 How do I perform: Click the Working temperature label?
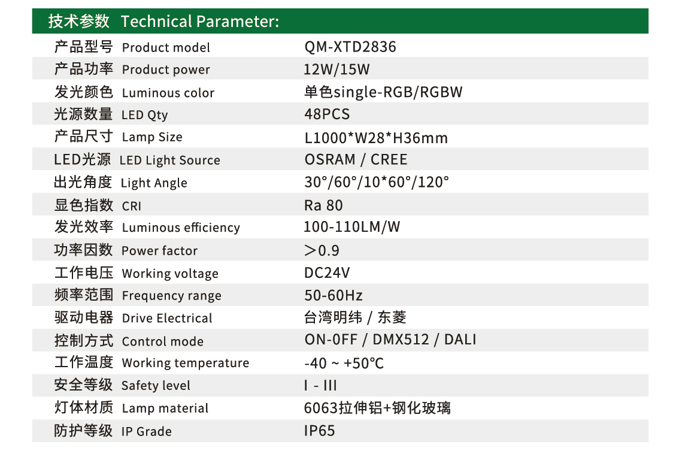[x=185, y=363]
